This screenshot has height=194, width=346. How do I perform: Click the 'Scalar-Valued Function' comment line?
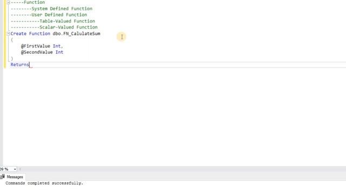[x=54, y=27]
